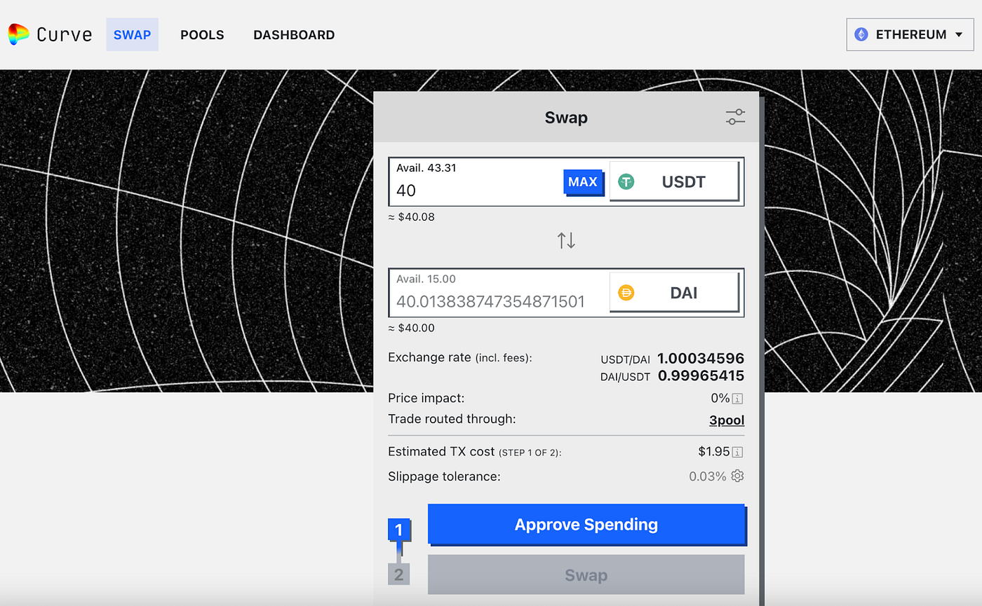Click the Curve rainbow logo icon

tap(18, 34)
